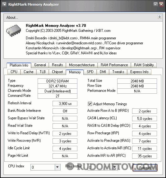Go to the Microarchitecture tab

(x=82, y=65)
